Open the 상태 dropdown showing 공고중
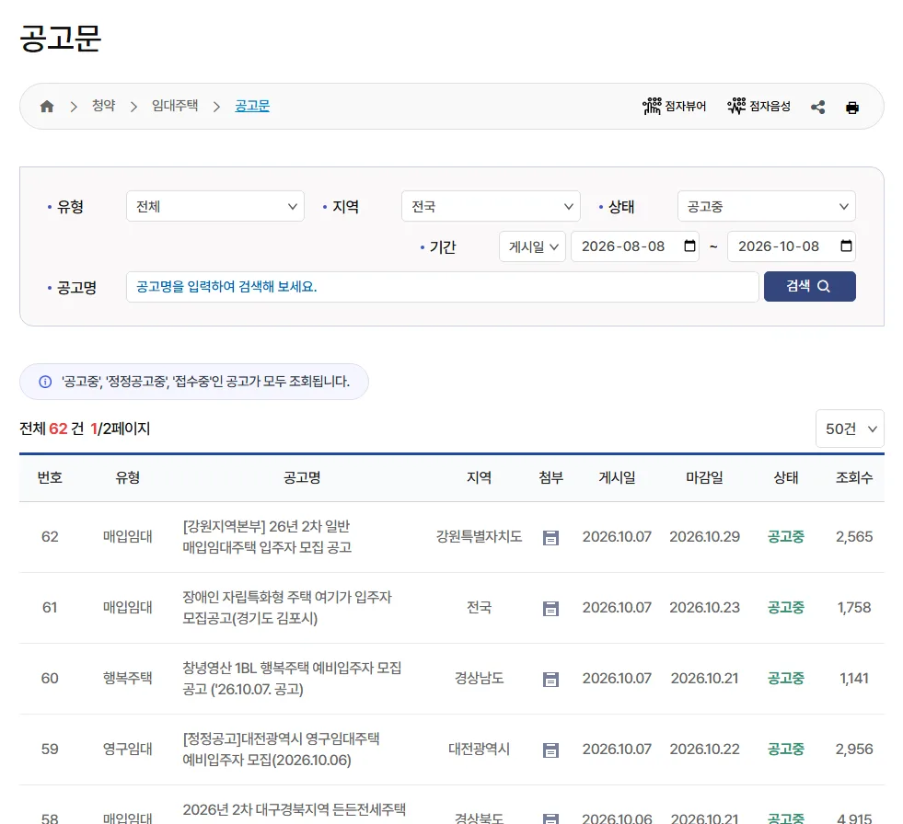903x824 pixels. [x=767, y=206]
